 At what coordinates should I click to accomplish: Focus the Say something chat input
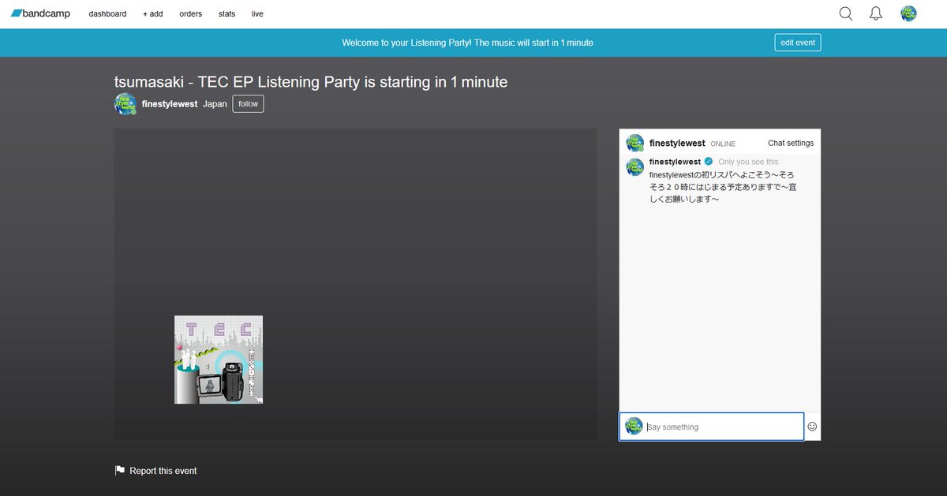coord(712,427)
